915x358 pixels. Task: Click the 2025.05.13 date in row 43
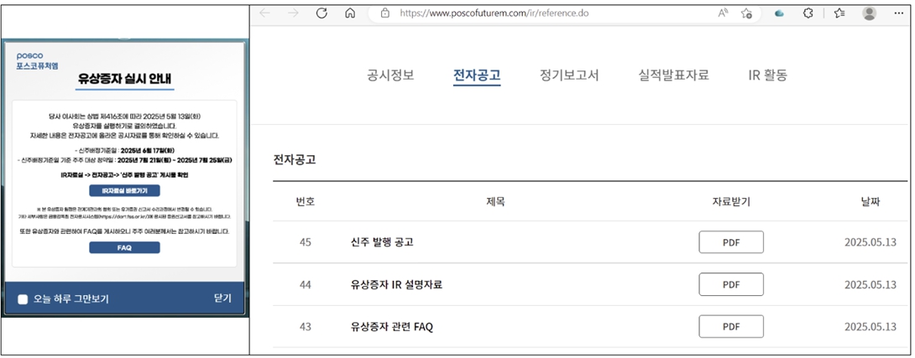[x=870, y=326]
